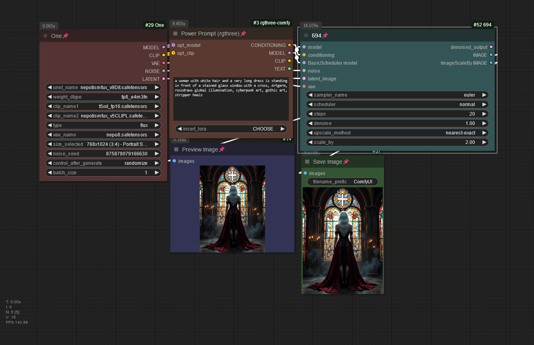Increase steps value with right arrow
534x345 pixels.
pos(484,114)
